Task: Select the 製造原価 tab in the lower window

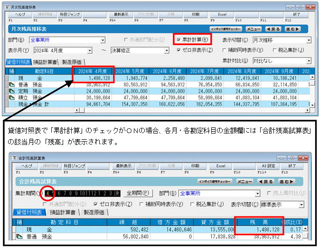Action: point(94,213)
